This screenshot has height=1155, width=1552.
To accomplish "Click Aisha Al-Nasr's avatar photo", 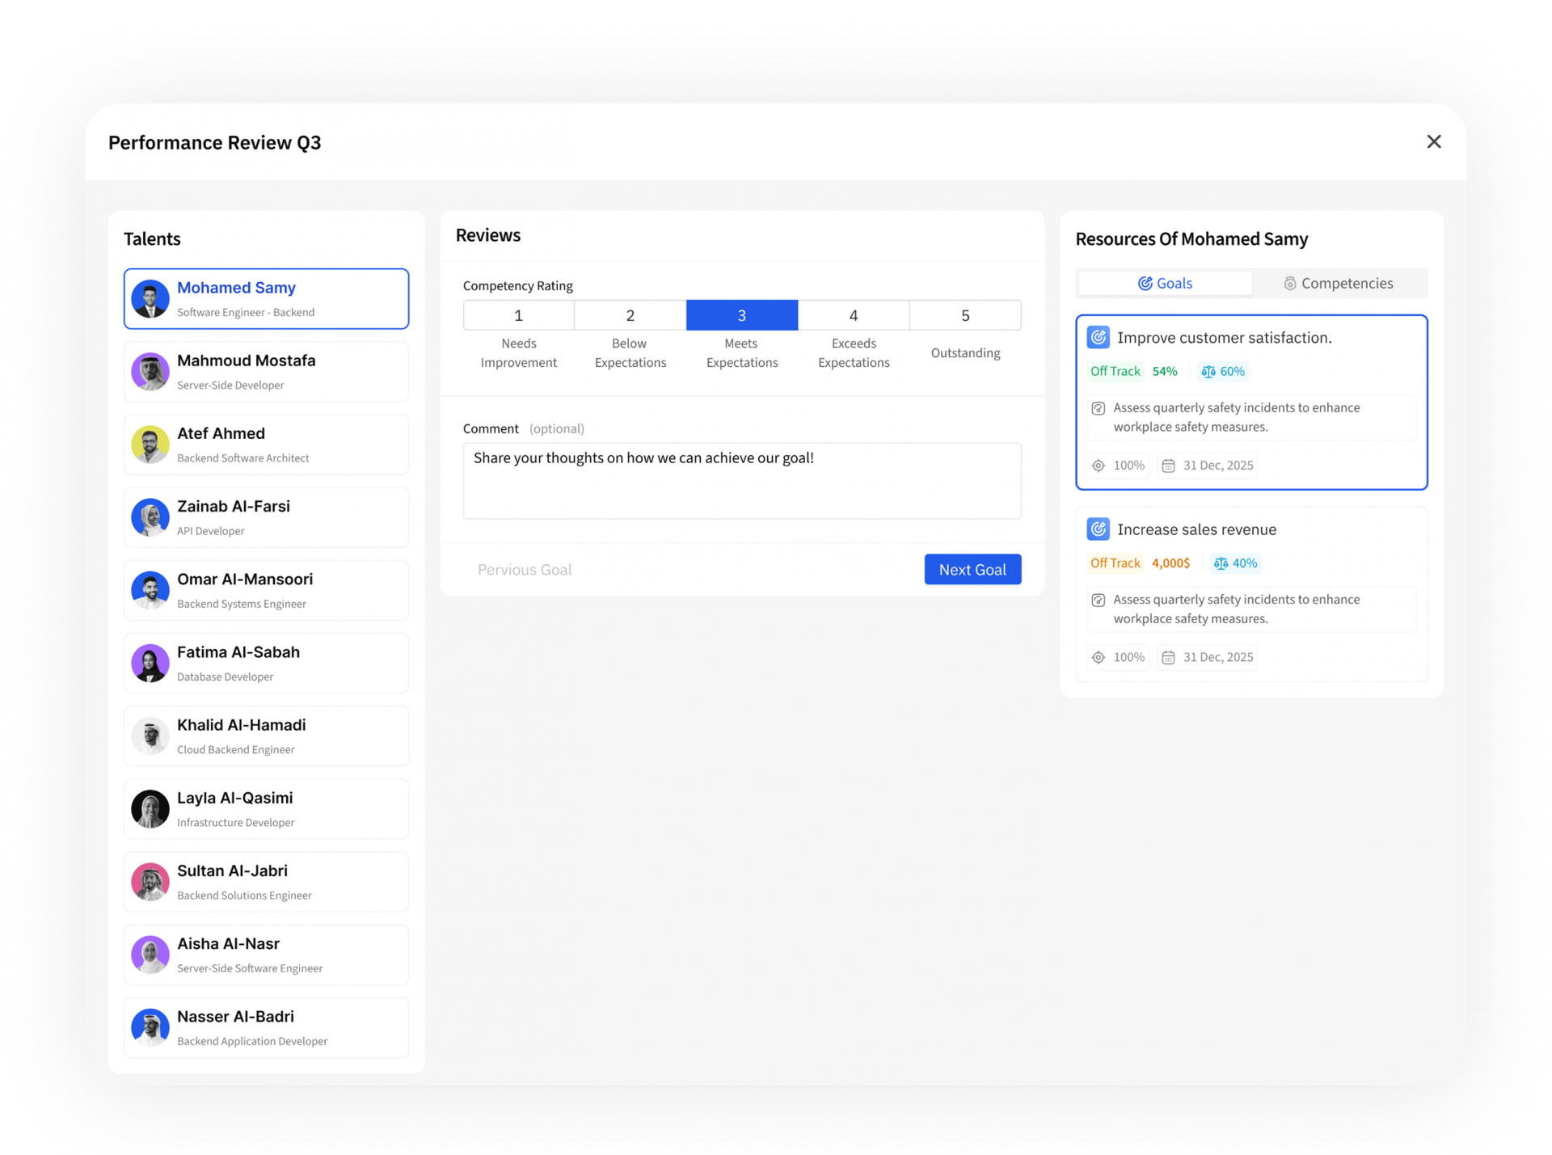I will click(x=150, y=955).
